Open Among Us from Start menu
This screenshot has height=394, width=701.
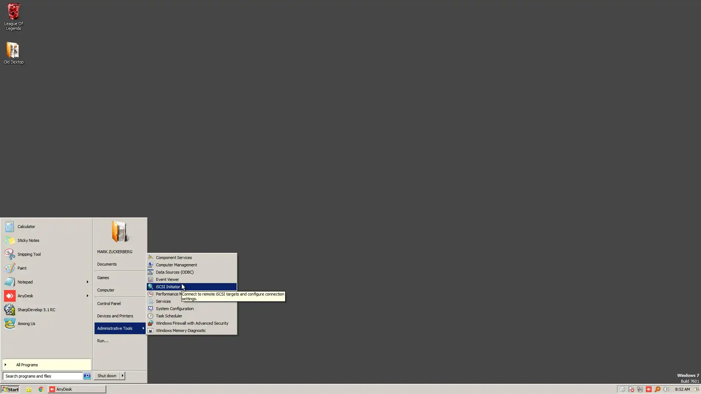(26, 324)
